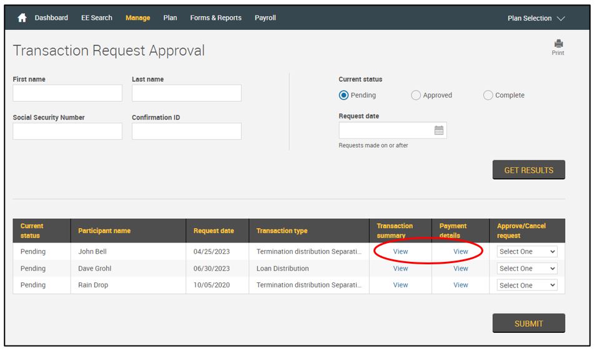Click the GET RESULTS button
The width and height of the screenshot is (597, 351).
pos(528,170)
